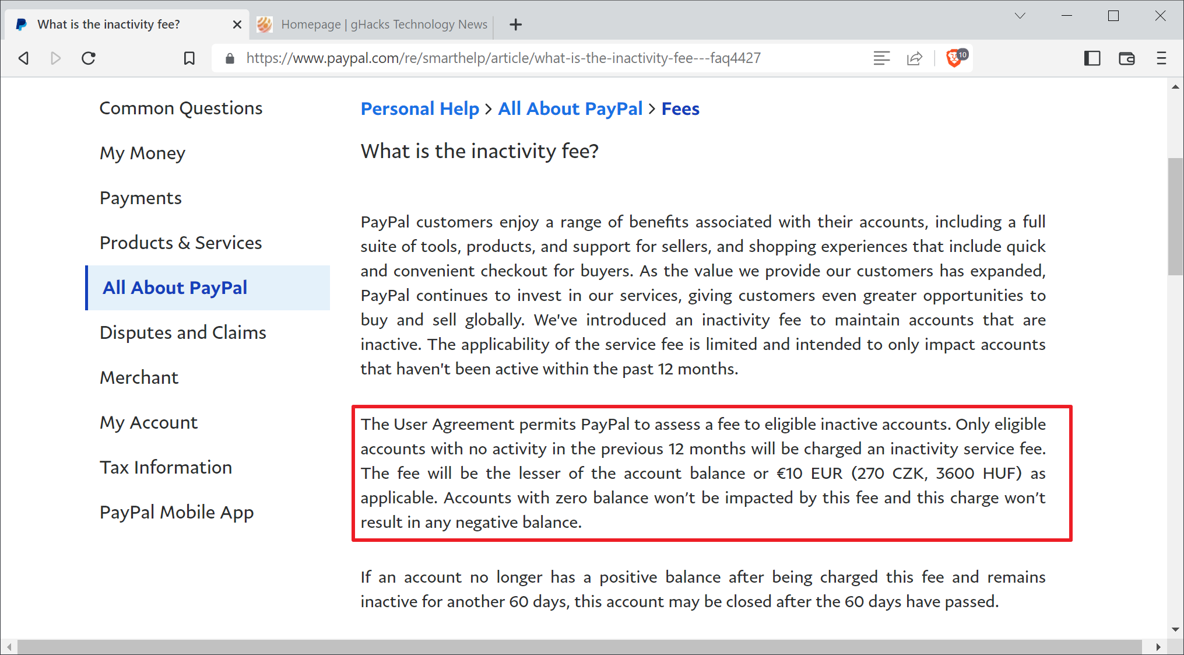Expand the 'Common Questions' sidebar section

tap(181, 107)
